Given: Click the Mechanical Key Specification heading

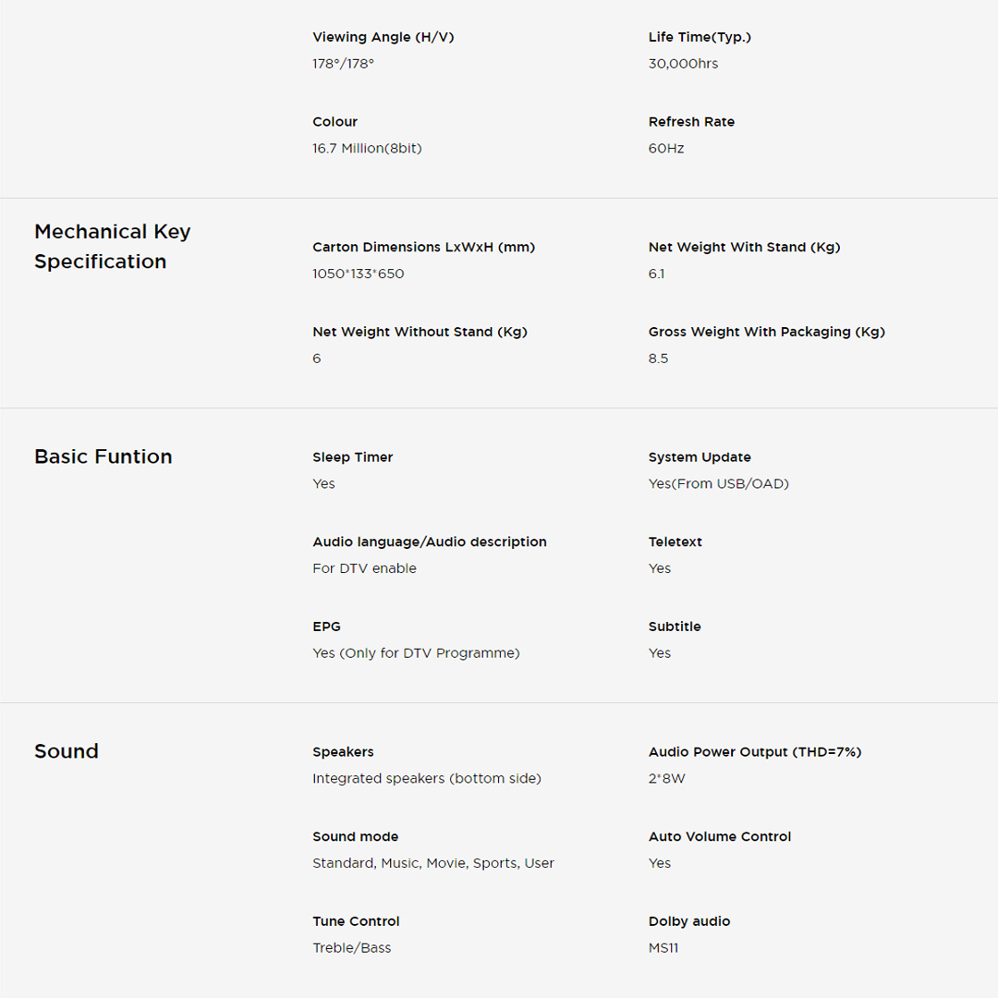Looking at the screenshot, I should tap(112, 247).
